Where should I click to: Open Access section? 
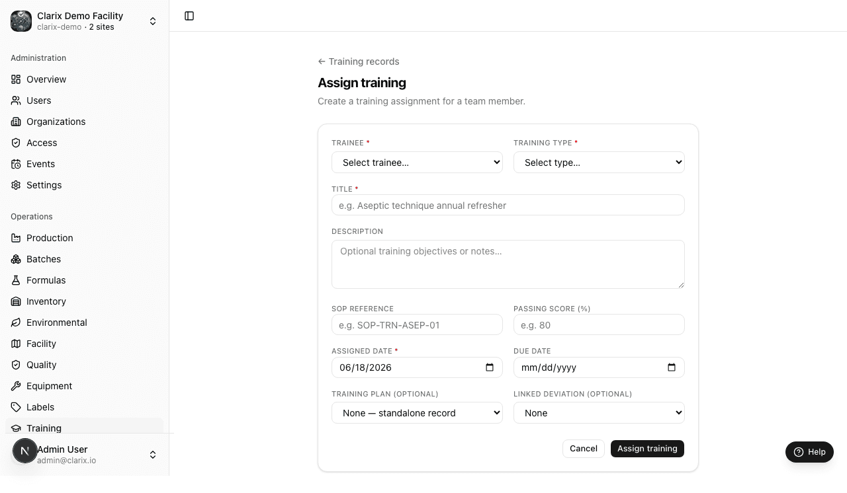(x=84, y=143)
